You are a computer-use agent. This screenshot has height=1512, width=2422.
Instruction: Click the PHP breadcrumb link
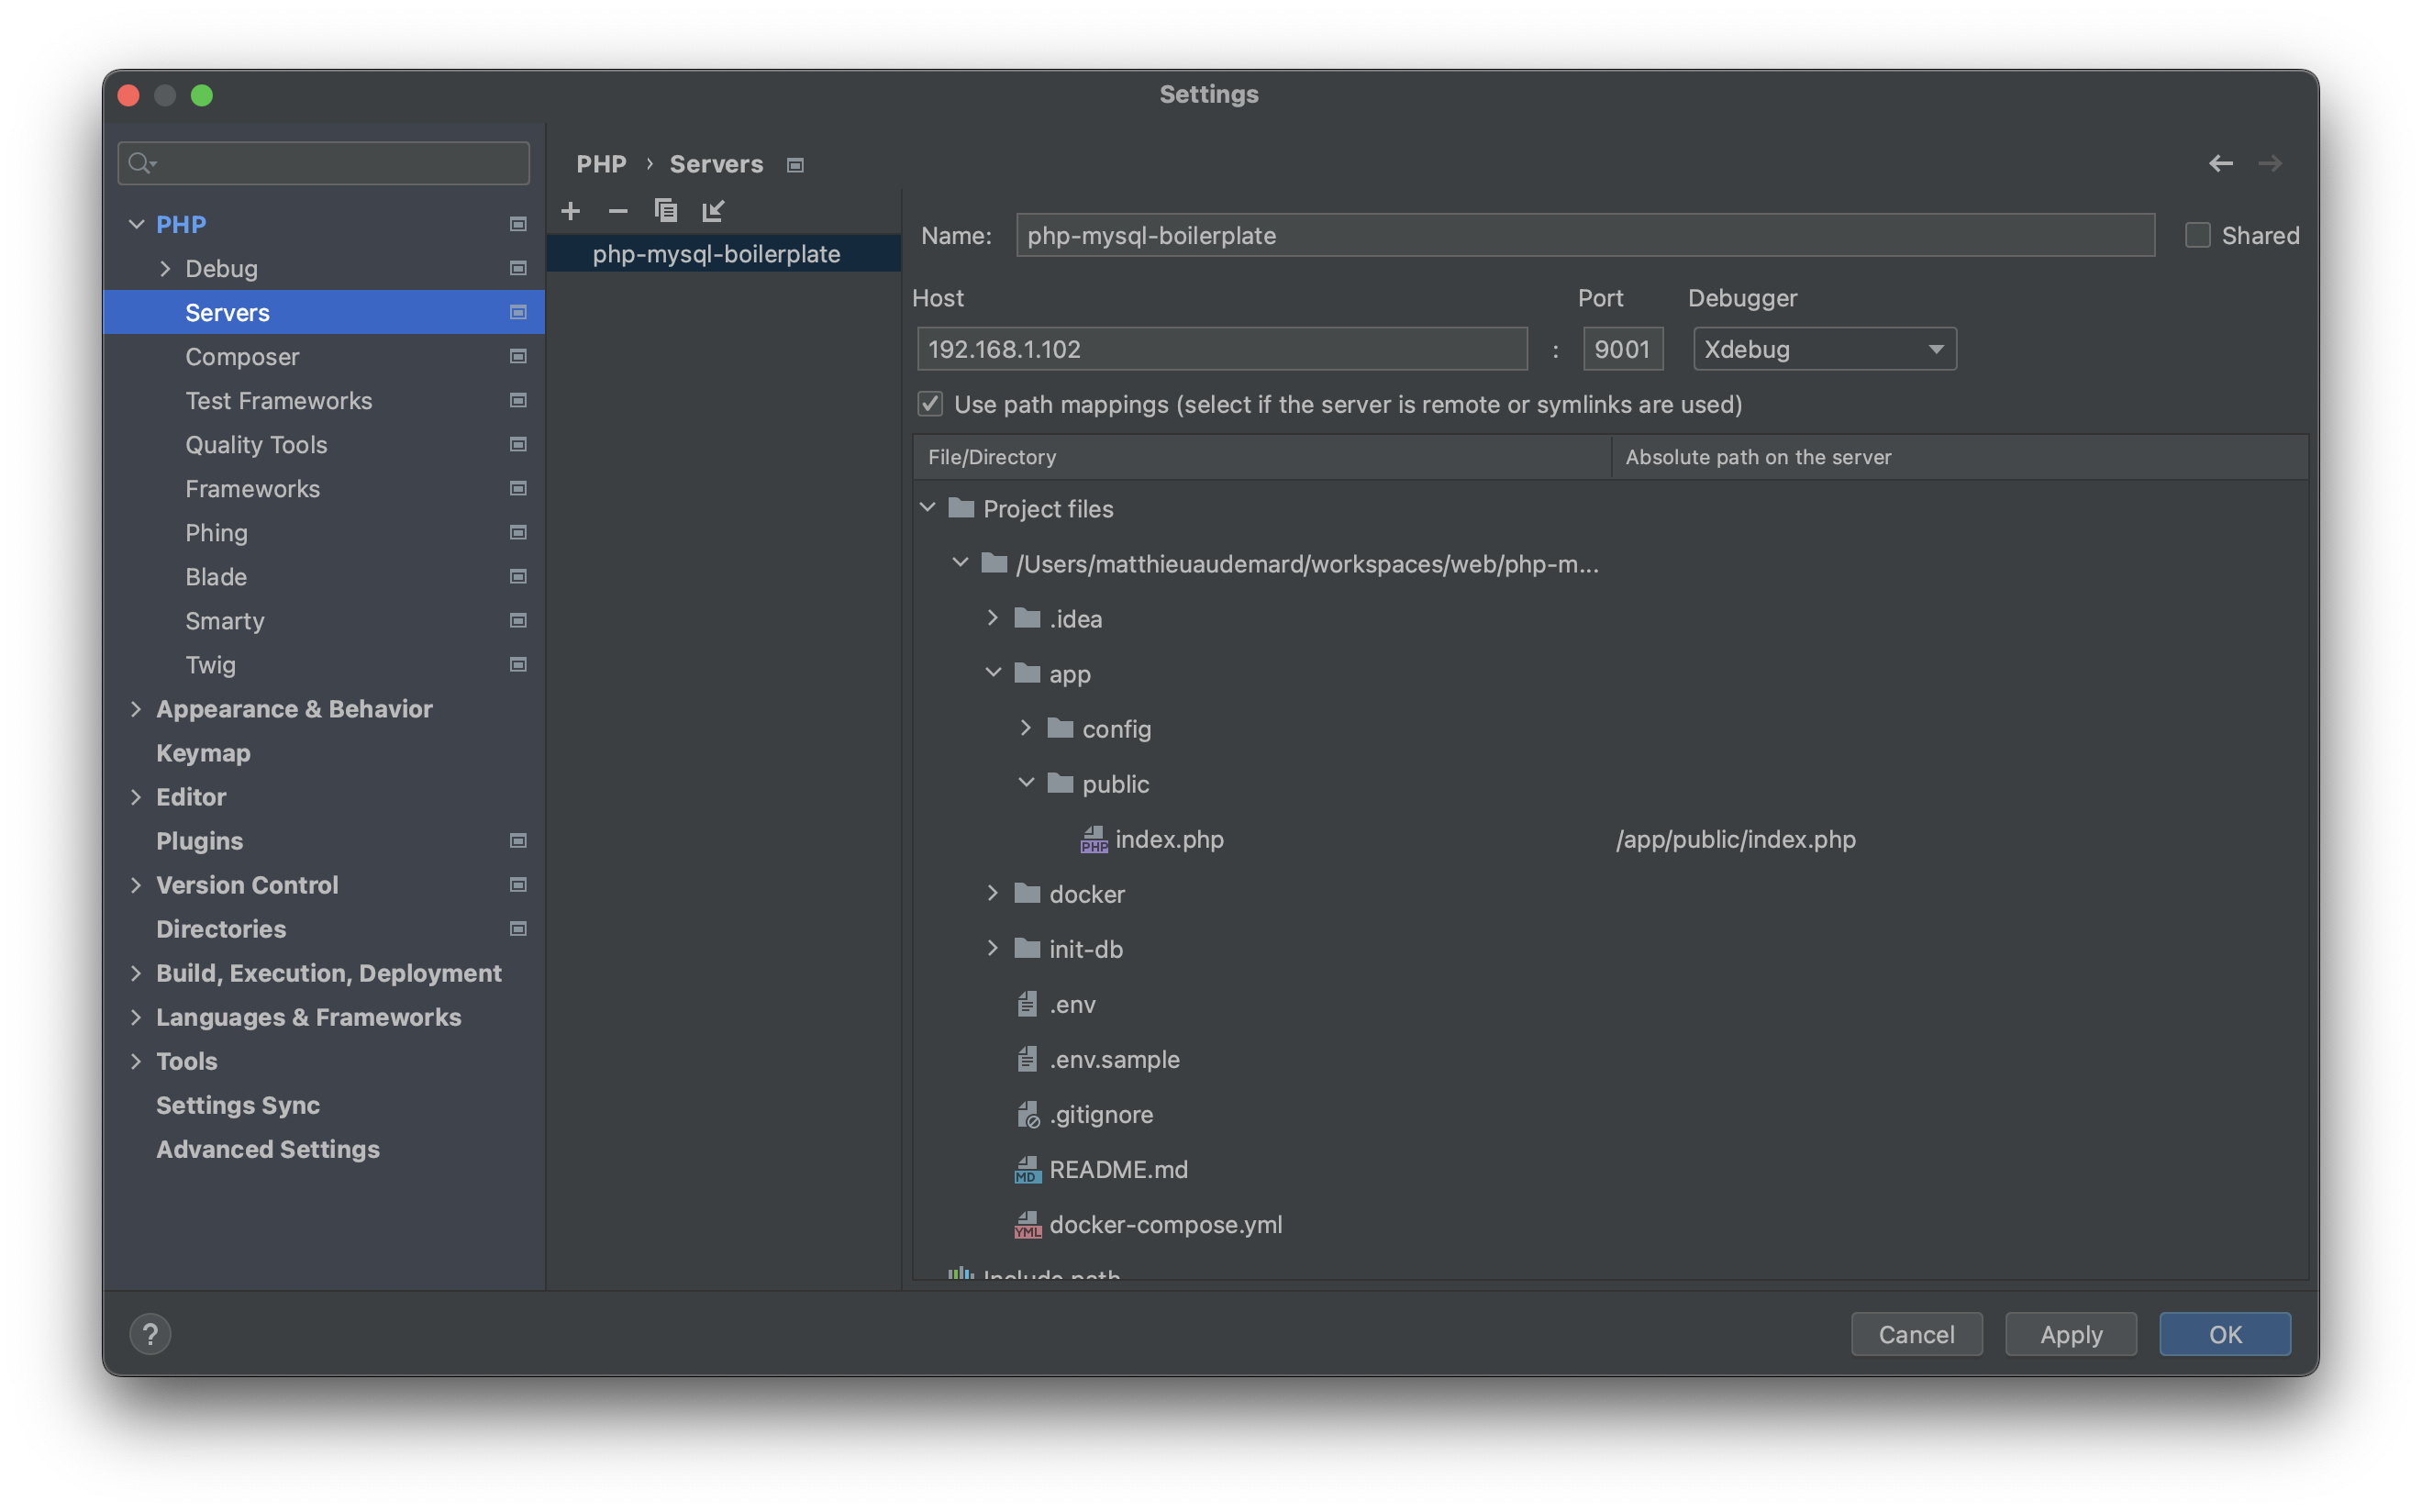point(601,164)
